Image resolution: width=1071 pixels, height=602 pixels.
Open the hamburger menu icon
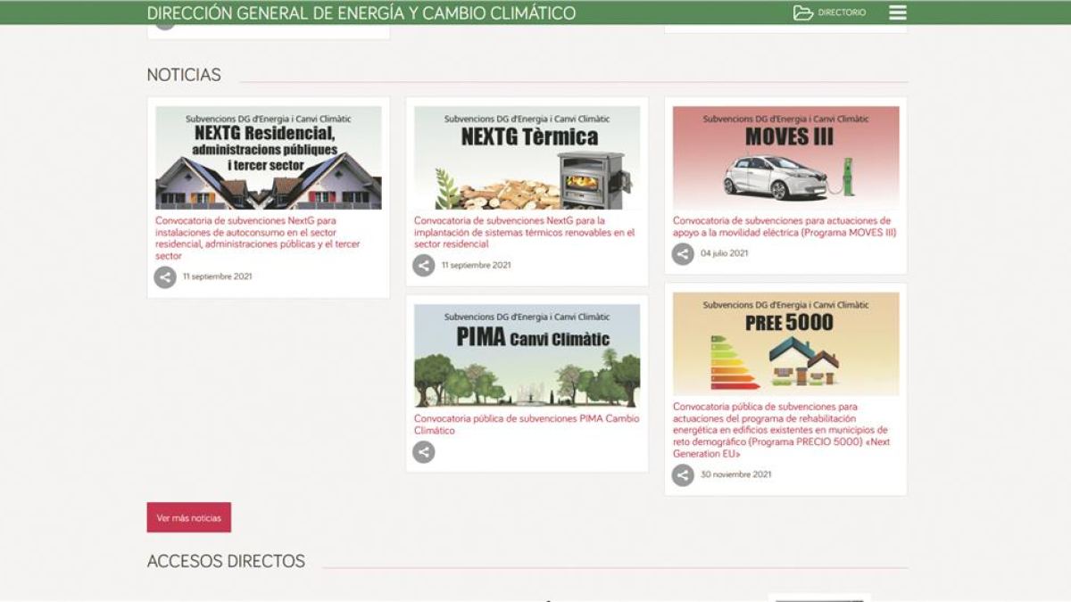tap(898, 12)
